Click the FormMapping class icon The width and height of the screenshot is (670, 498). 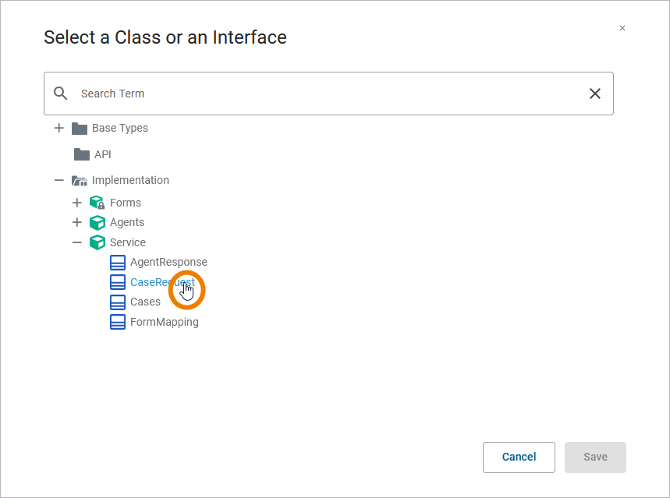click(x=118, y=322)
